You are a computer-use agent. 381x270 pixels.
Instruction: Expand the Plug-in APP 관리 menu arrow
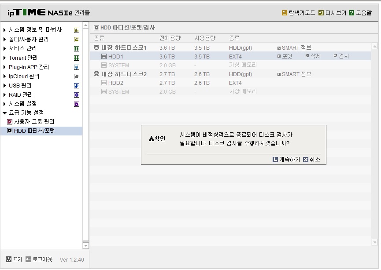(4, 67)
